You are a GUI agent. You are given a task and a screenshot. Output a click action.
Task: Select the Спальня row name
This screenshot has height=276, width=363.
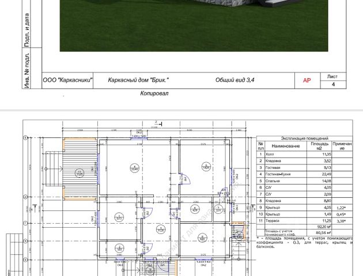[x=273, y=181]
